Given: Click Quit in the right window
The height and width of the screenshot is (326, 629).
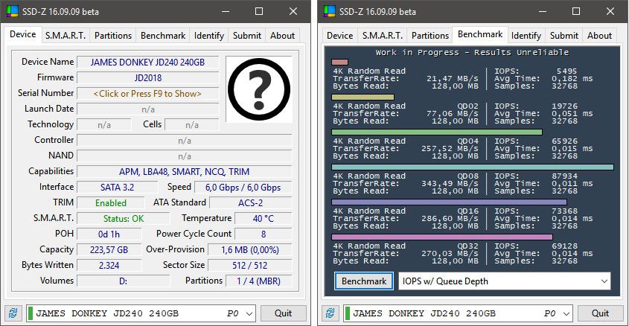Looking at the screenshot, I should [x=601, y=313].
